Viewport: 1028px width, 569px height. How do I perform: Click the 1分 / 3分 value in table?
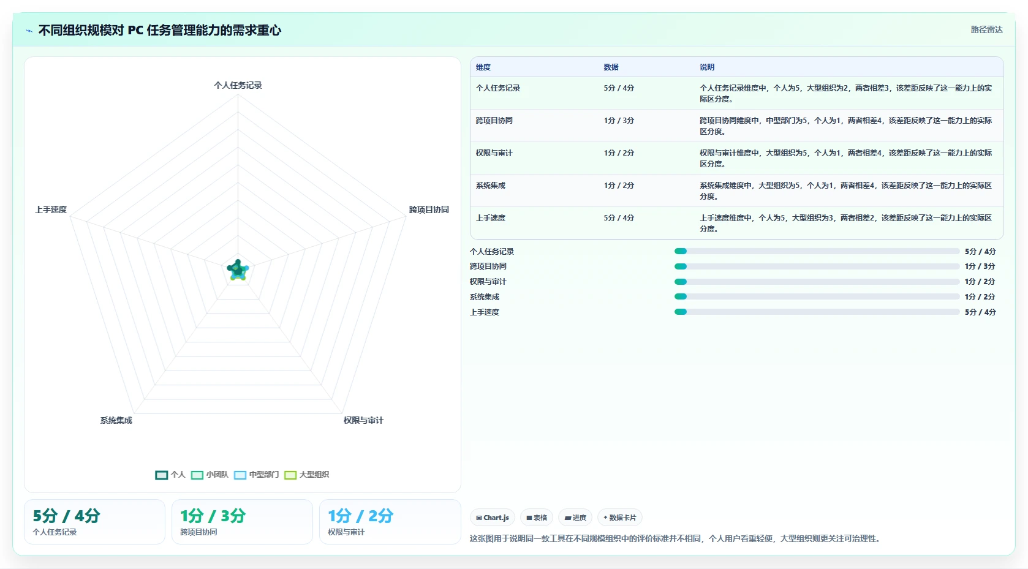pos(619,121)
